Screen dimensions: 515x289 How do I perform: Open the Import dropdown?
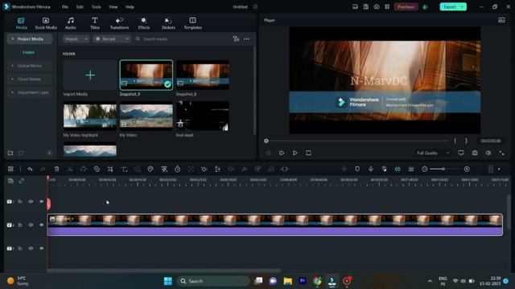pos(76,39)
